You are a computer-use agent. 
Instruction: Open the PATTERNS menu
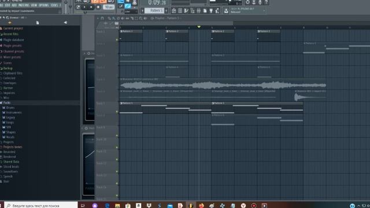pos(24,5)
